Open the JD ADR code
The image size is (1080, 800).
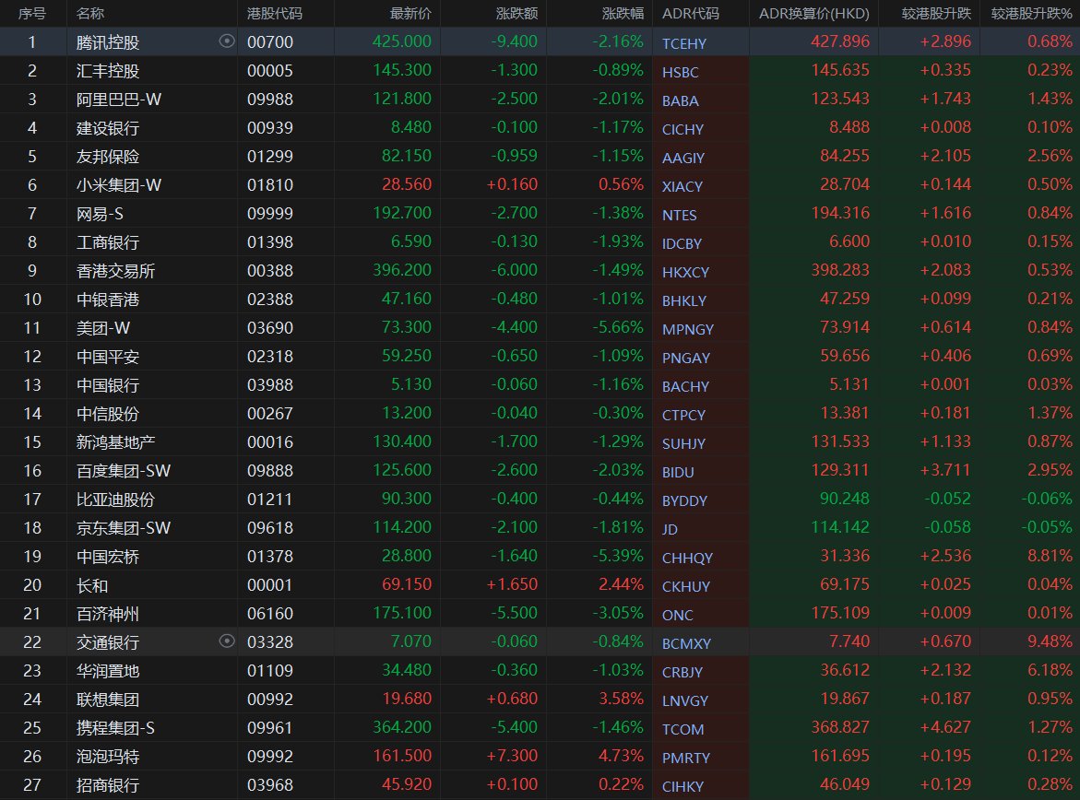[x=670, y=529]
